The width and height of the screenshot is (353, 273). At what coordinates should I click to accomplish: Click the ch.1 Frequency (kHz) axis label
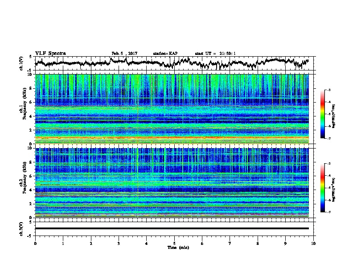tap(23, 103)
